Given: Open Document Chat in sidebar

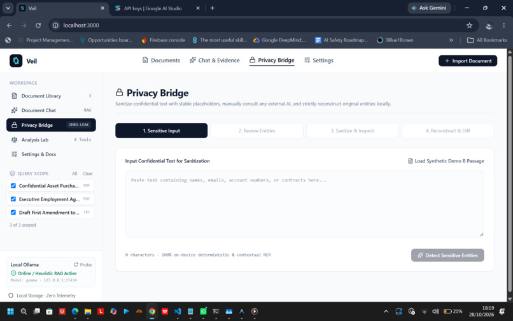Looking at the screenshot, I should (x=51, y=110).
